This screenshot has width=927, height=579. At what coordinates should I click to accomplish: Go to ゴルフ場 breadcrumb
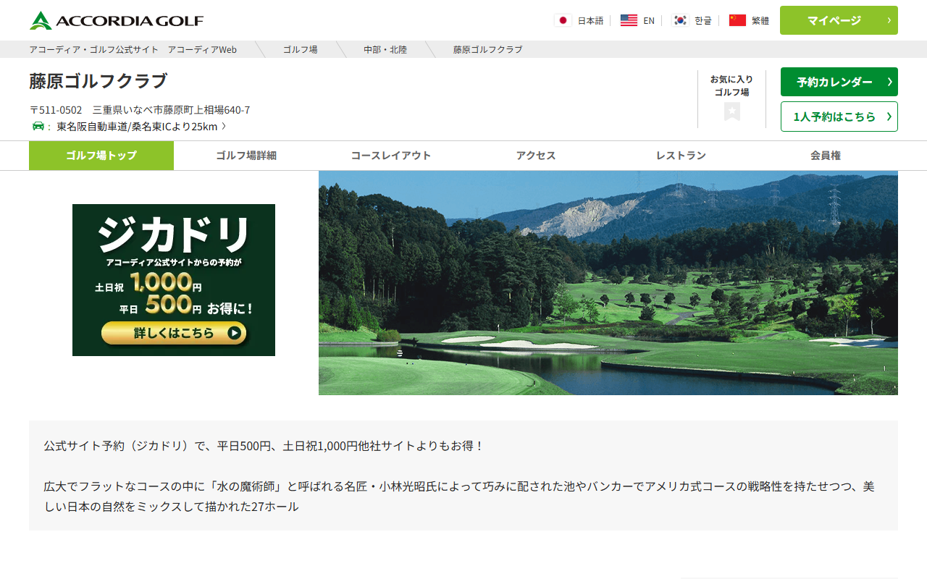pyautogui.click(x=300, y=49)
